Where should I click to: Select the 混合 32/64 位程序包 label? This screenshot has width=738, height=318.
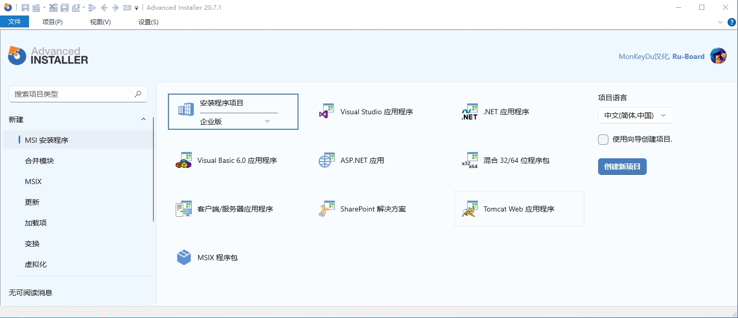pos(516,160)
